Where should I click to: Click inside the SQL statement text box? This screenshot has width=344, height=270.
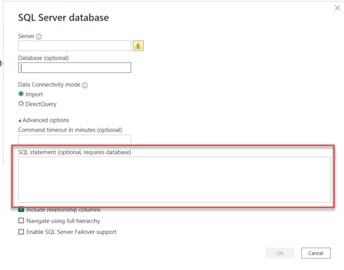[x=174, y=180]
